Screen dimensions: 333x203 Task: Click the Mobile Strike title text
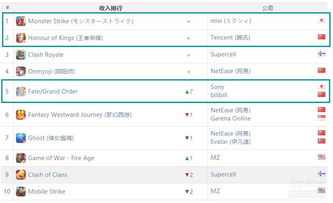tap(47, 192)
